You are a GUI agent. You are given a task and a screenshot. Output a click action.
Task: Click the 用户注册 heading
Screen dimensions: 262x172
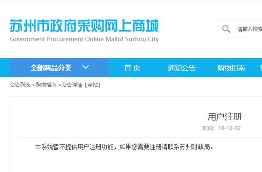(225, 117)
